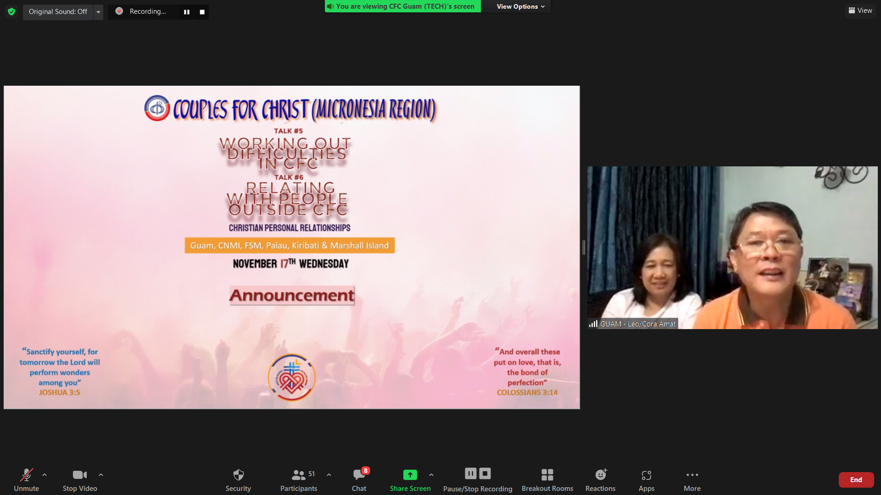Expand video settings caret next to Stop Video
This screenshot has width=881, height=495.
pos(101,475)
